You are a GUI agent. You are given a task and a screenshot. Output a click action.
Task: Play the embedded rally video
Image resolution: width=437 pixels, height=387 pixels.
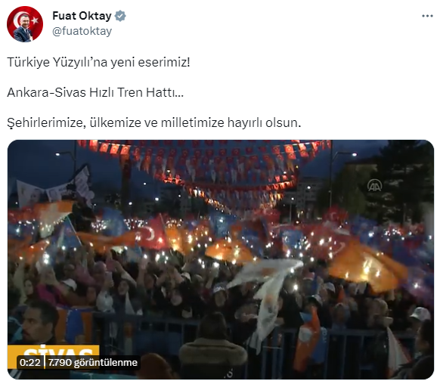click(x=221, y=259)
